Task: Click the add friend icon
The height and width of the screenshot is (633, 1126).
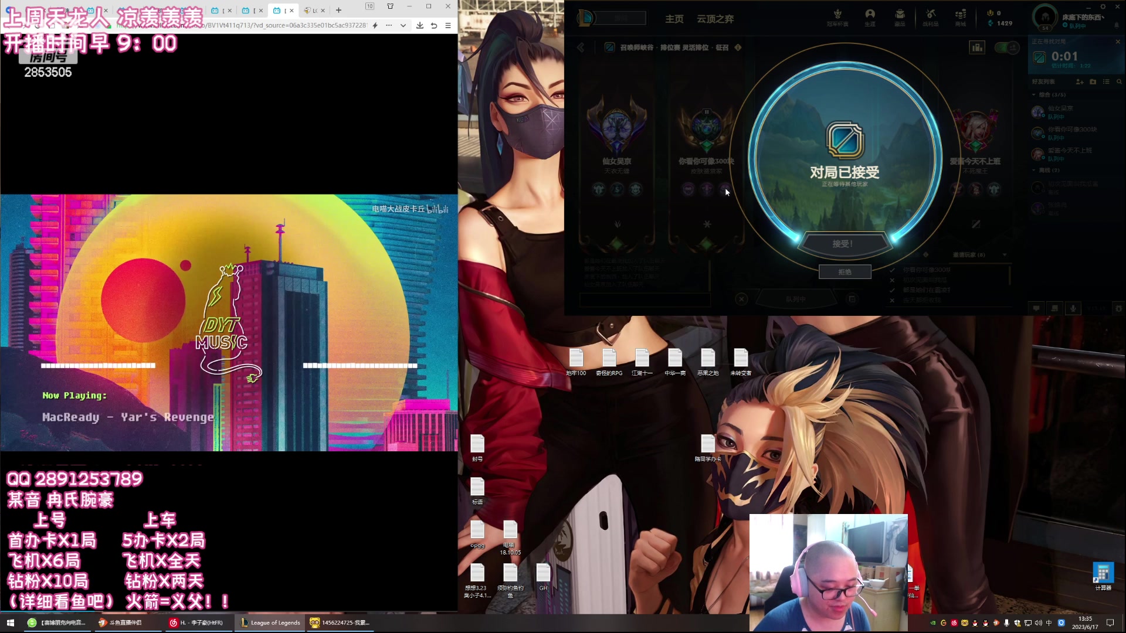Action: coord(1080,81)
